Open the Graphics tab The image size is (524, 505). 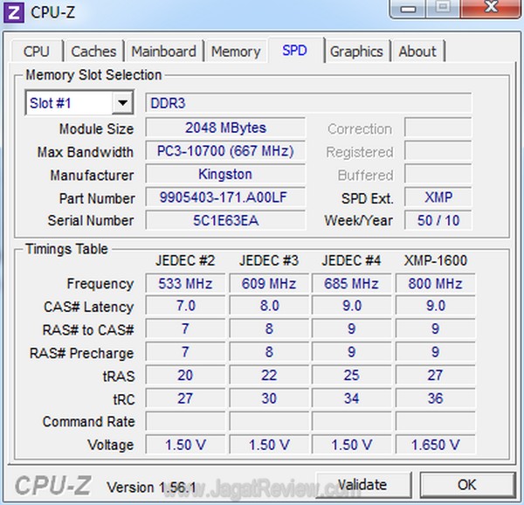pyautogui.click(x=356, y=52)
